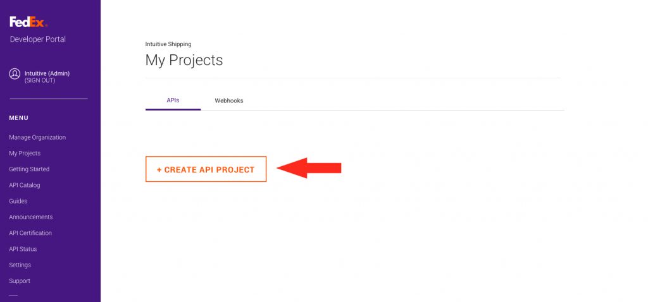Open the Getting Started page
Viewport: 648px width, 302px height.
(29, 169)
